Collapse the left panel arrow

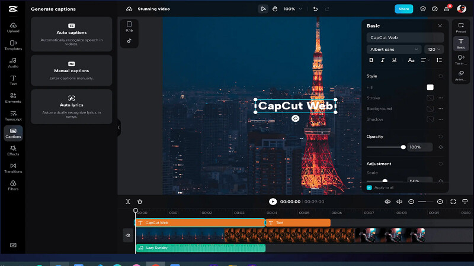click(119, 127)
